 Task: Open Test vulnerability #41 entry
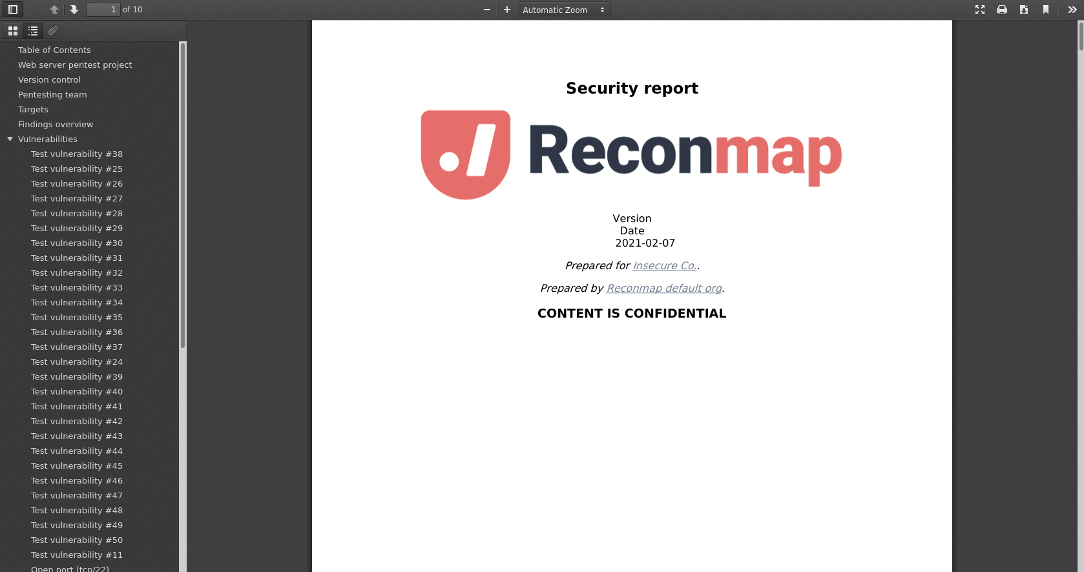coord(77,406)
